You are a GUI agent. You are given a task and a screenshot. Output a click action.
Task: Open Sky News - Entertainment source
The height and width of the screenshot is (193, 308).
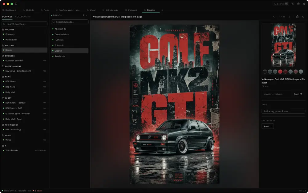coord(25,71)
